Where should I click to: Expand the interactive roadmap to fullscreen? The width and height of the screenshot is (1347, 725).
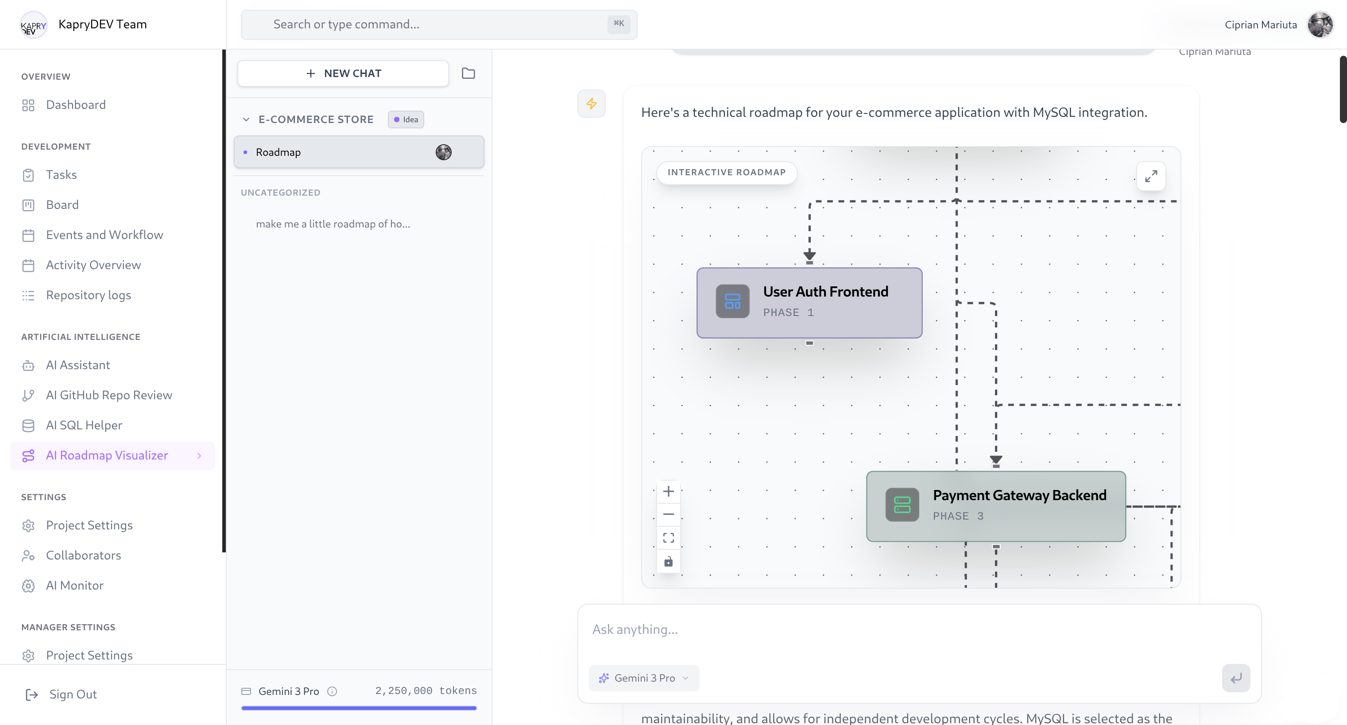(x=1150, y=176)
